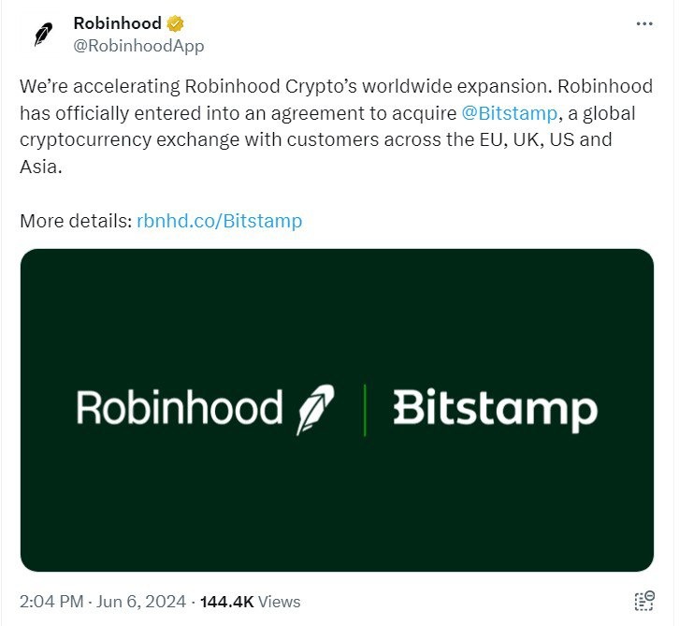Click the green vertical divider between logos
This screenshot has height=626, width=679.
pos(363,409)
